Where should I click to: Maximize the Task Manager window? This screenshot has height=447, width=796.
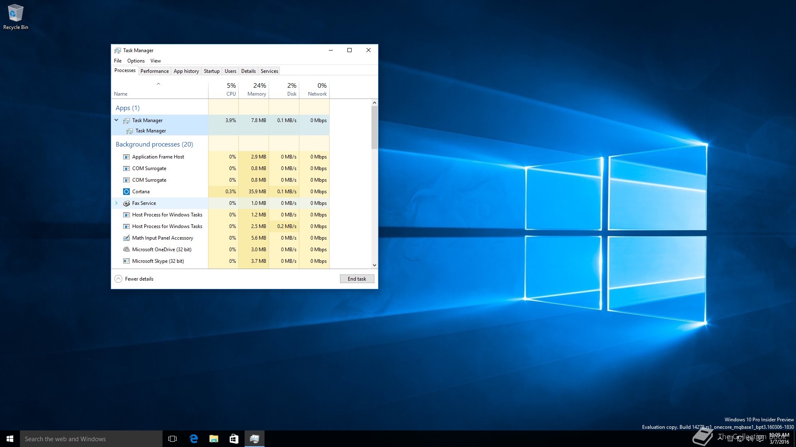coord(349,50)
